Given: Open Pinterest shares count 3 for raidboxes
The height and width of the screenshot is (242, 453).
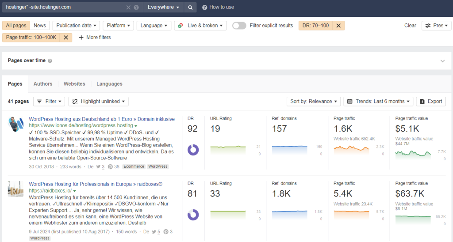Looking at the screenshot, I should (x=168, y=231).
